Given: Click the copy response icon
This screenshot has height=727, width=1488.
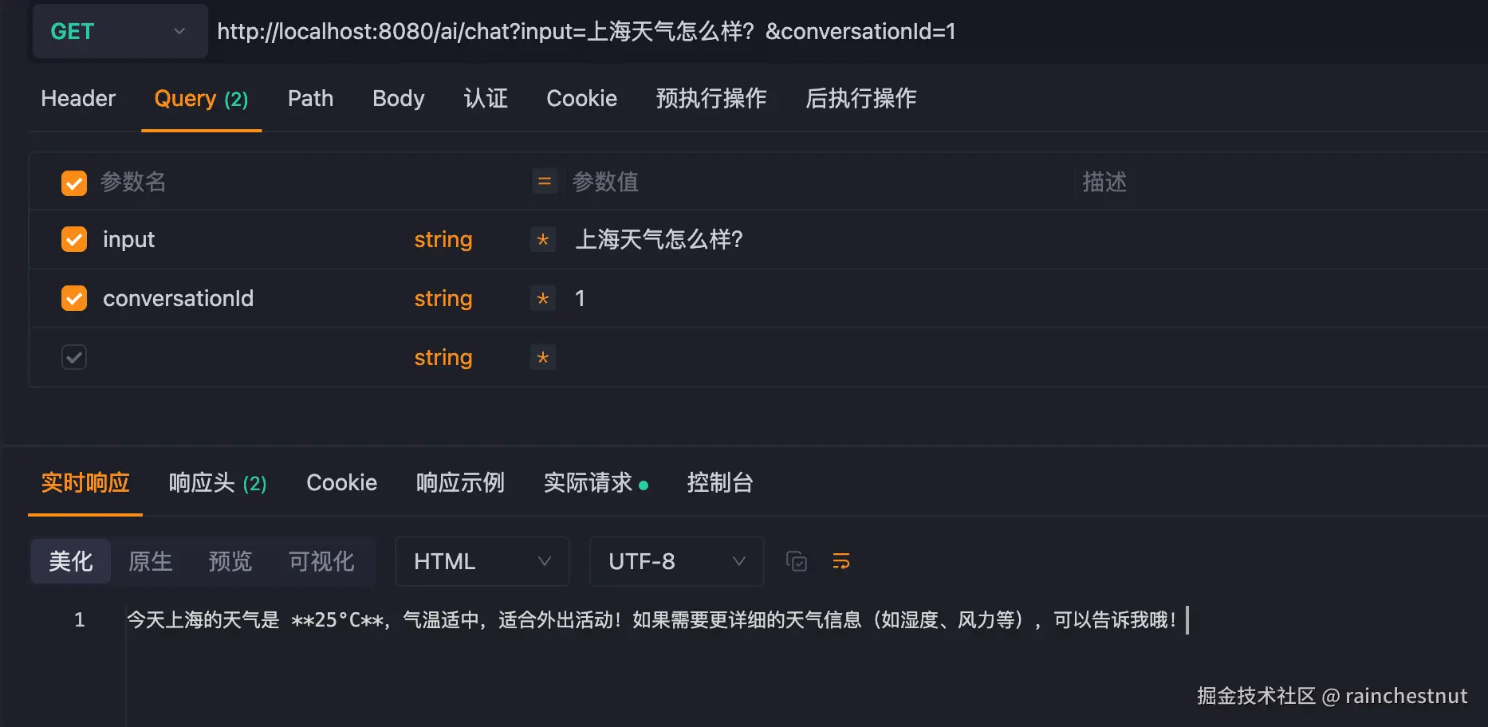Looking at the screenshot, I should click(796, 562).
